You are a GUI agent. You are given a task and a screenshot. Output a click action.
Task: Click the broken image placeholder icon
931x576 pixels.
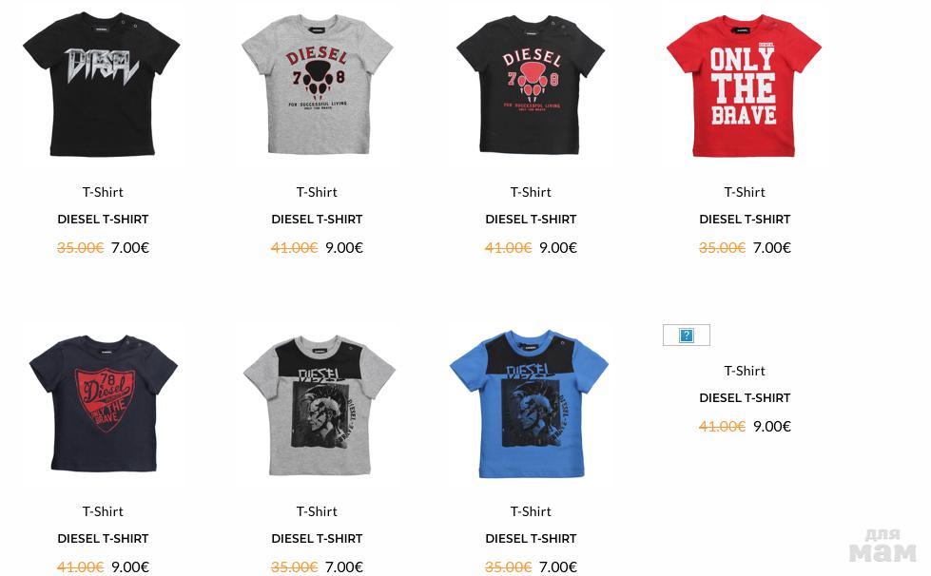(x=687, y=336)
